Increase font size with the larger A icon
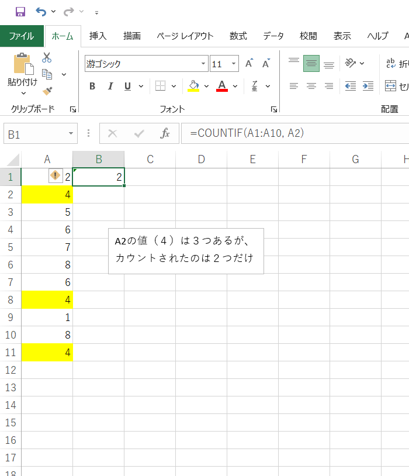 click(x=249, y=64)
